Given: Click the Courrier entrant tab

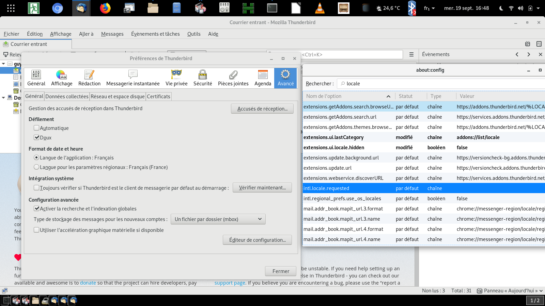Looking at the screenshot, I should (36, 44).
